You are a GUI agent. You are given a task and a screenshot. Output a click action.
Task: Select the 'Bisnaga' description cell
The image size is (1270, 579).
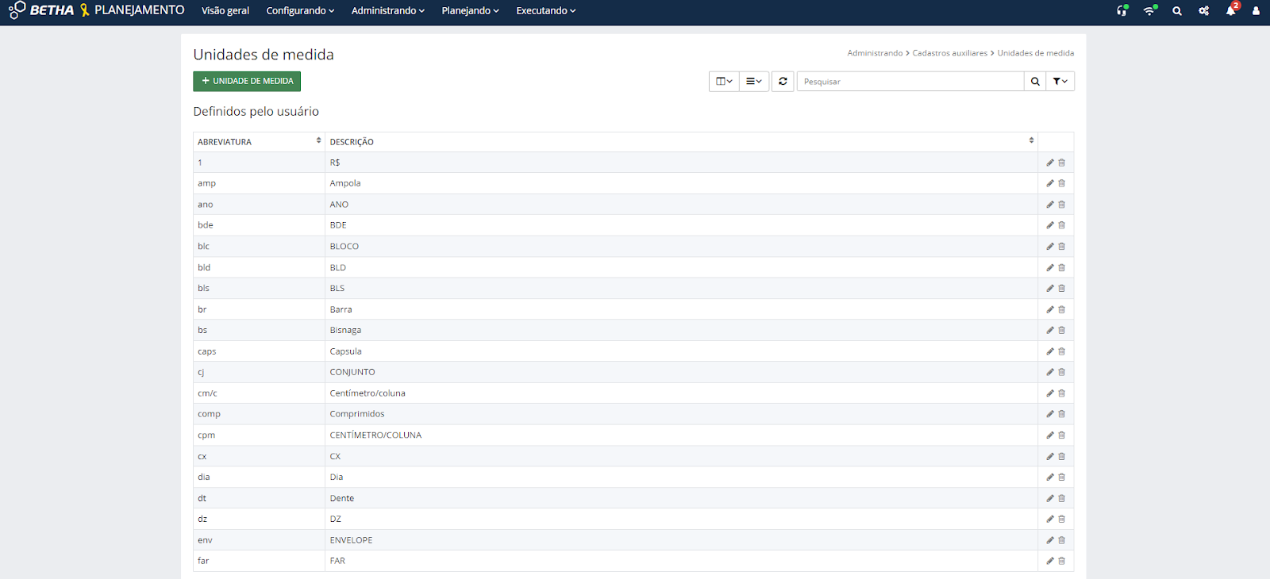tap(681, 330)
